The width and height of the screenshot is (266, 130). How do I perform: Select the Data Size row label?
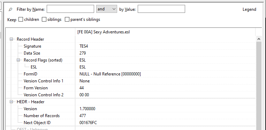point(32,53)
